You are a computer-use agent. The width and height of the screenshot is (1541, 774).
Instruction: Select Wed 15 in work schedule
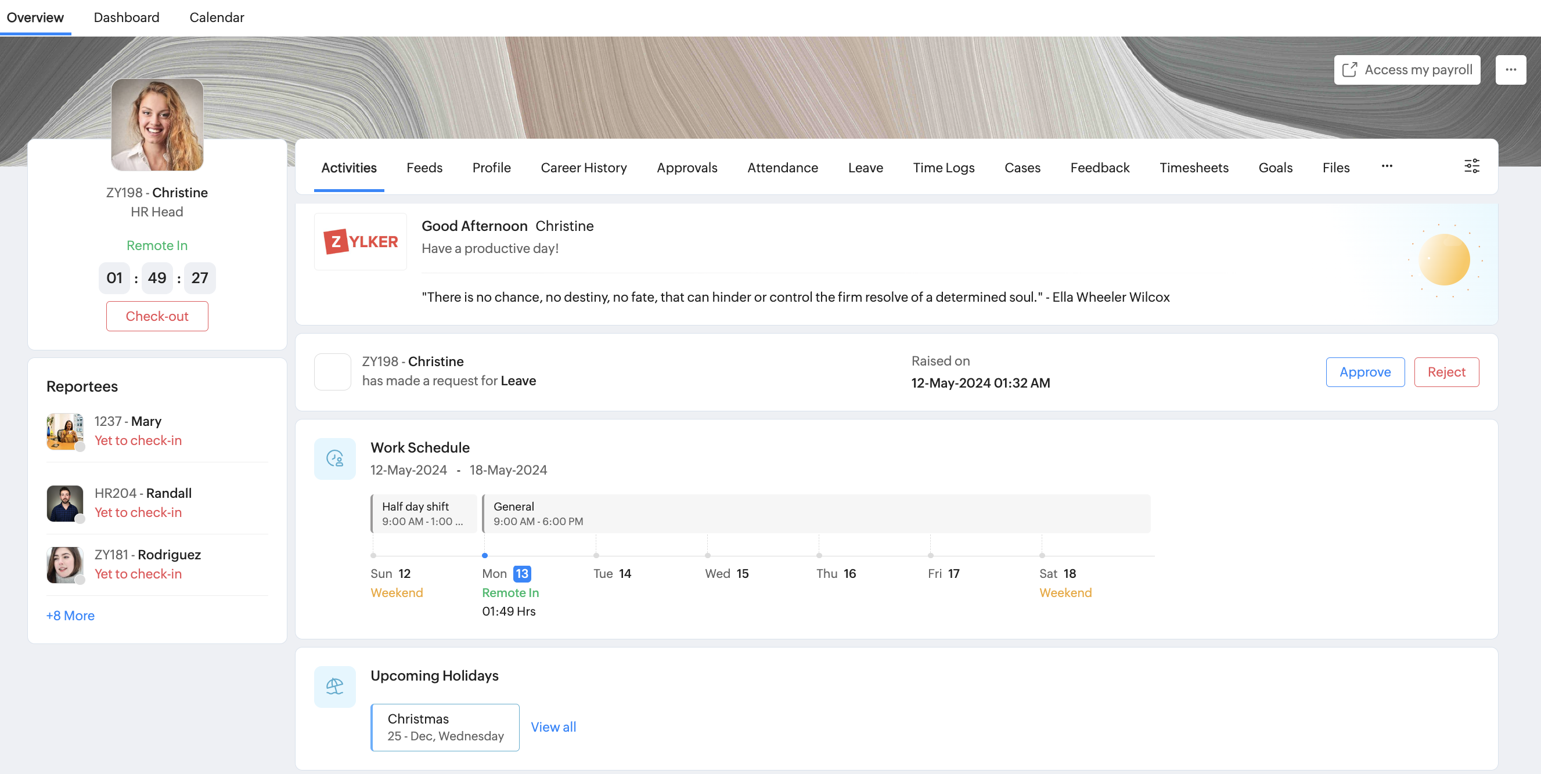point(726,574)
